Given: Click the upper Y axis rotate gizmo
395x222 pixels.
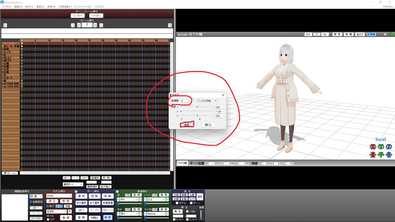Looking at the screenshot, I should click(381, 147).
